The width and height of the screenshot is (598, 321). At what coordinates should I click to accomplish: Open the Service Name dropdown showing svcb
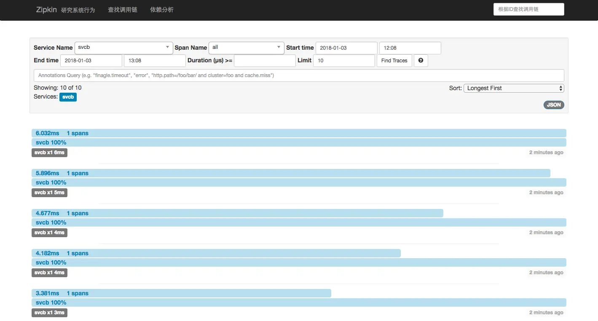[x=123, y=48]
